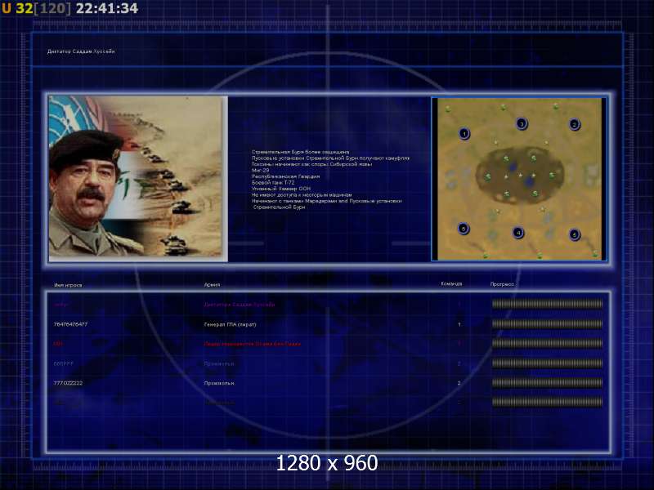Click the title 'Диктатор Саддам Хуссейн'
The image size is (654, 490).
coord(81,51)
